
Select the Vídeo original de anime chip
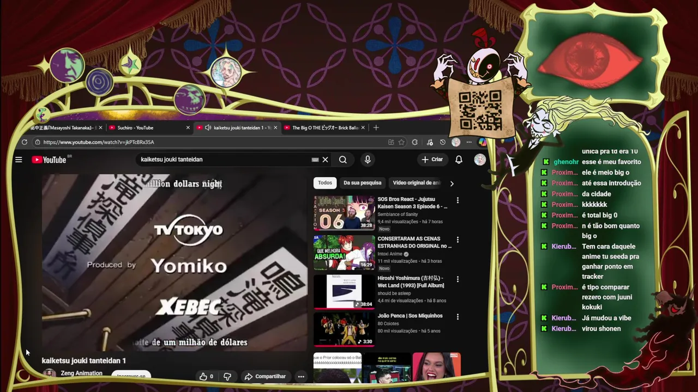(x=417, y=183)
